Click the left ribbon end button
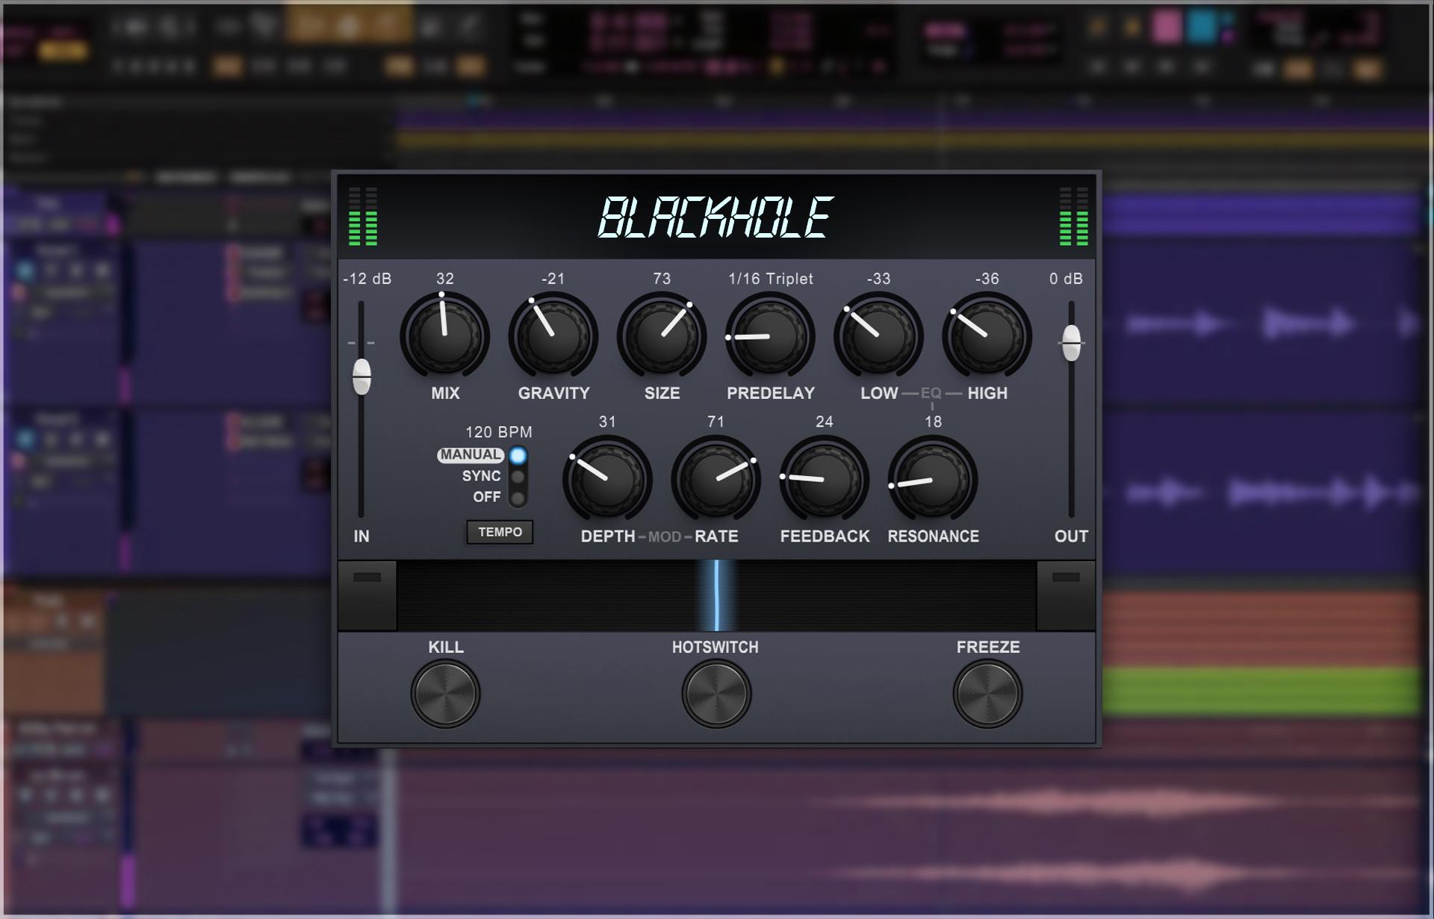 (367, 595)
